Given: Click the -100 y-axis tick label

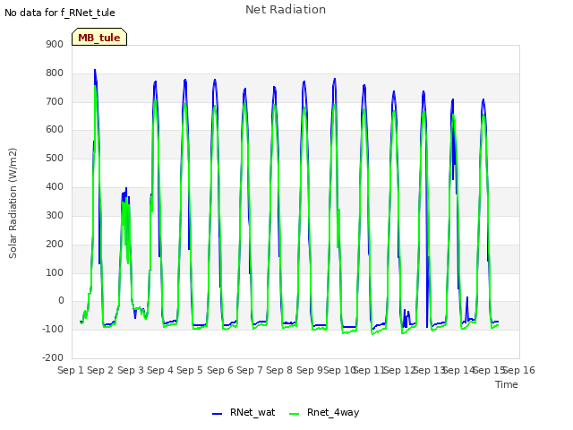Looking at the screenshot, I should [53, 329].
